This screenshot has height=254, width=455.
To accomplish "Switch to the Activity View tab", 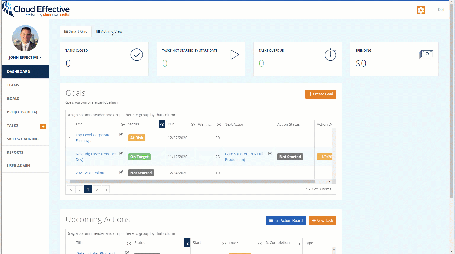I will 109,31.
